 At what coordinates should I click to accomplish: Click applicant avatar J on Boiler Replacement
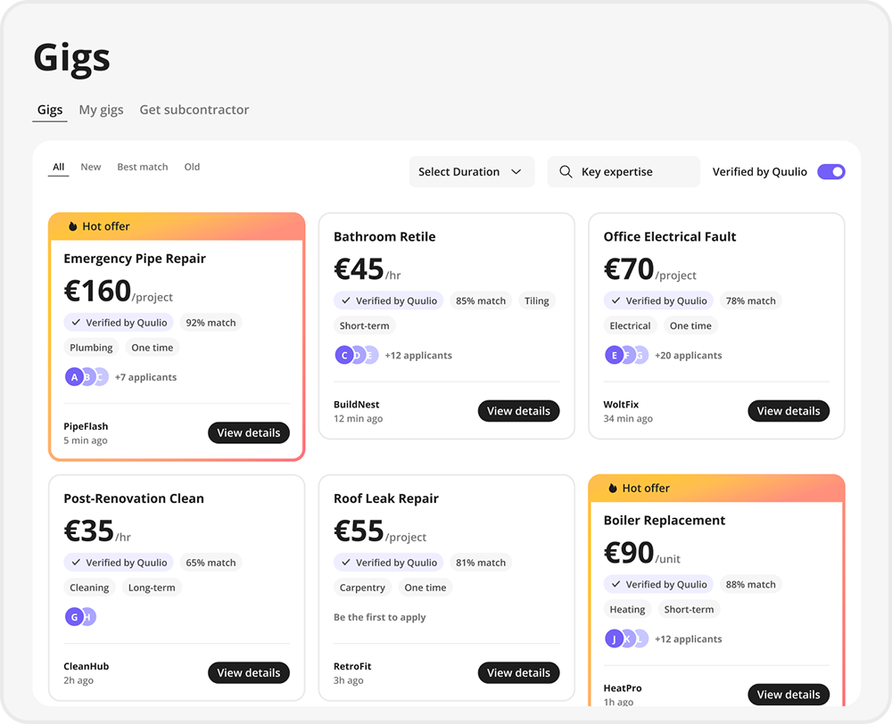click(614, 639)
